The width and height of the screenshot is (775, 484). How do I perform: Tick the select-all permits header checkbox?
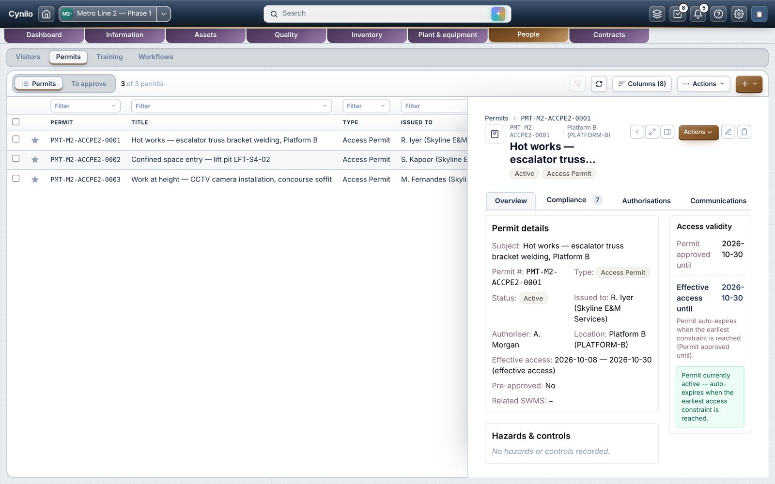tap(16, 122)
